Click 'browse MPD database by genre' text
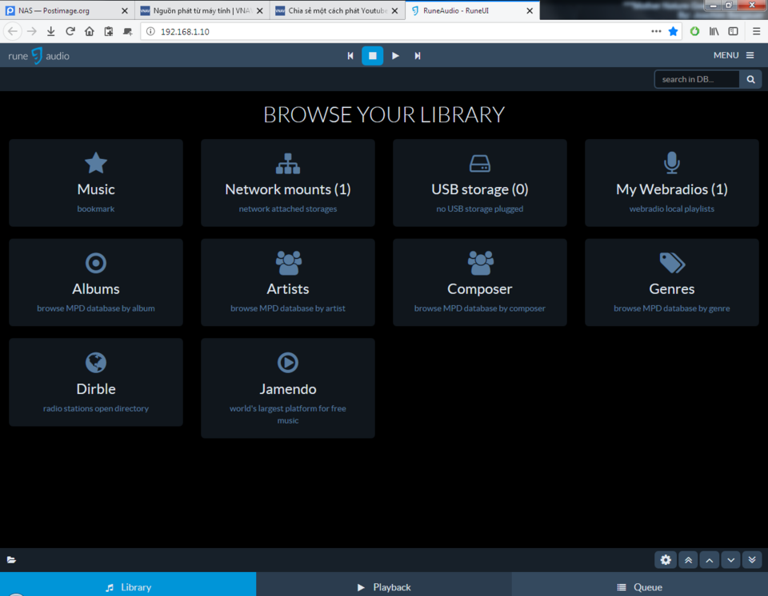The height and width of the screenshot is (596, 768). (x=672, y=308)
